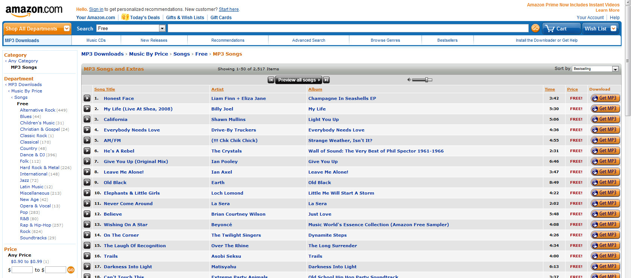Sort by Price column header
Viewport: 631px width, 278px height.
click(572, 89)
